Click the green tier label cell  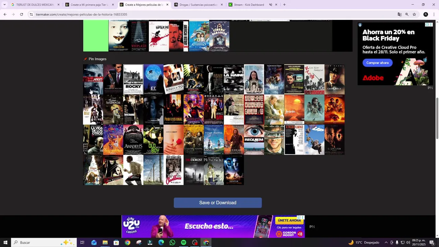[96, 36]
